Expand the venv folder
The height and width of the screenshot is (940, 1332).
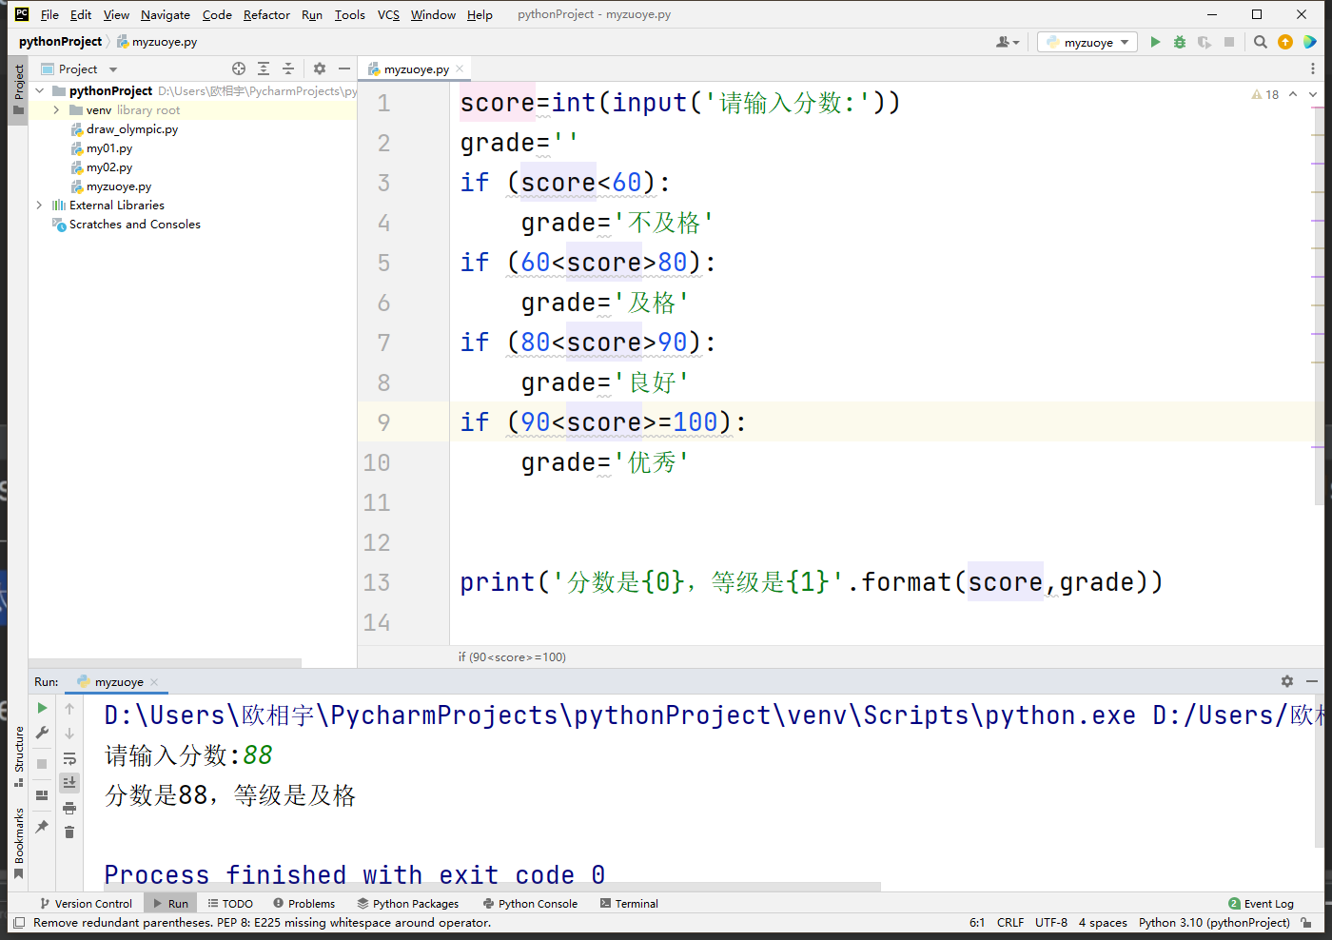pos(56,110)
